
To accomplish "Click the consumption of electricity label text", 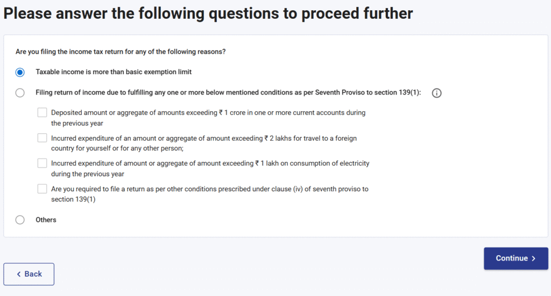I will point(210,168).
